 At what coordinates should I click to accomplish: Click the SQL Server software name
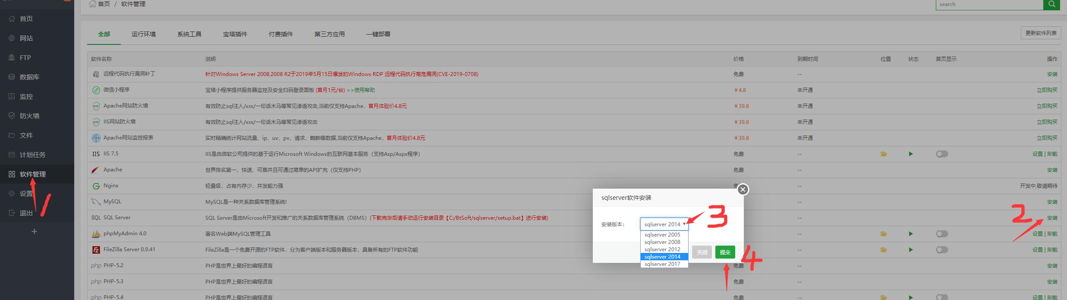[117, 218]
